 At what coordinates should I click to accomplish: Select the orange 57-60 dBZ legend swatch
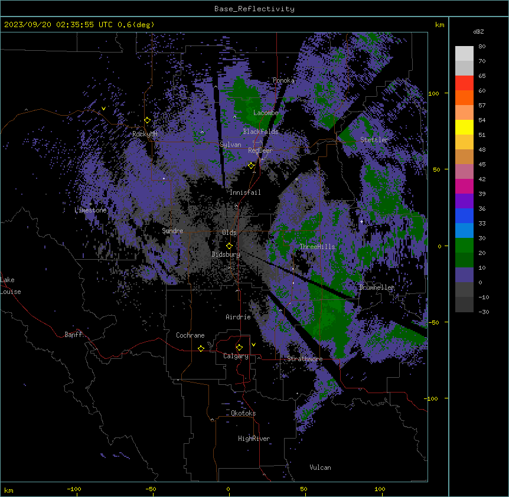[464, 97]
